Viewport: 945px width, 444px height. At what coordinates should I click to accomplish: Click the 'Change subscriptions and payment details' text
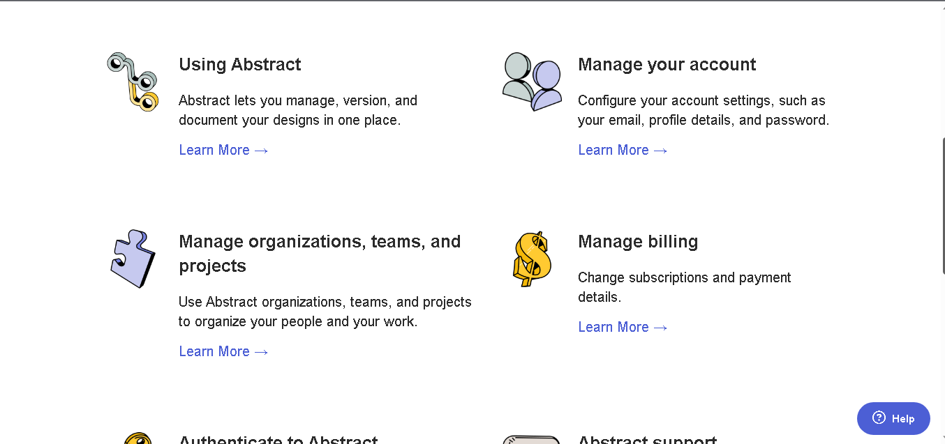click(684, 287)
